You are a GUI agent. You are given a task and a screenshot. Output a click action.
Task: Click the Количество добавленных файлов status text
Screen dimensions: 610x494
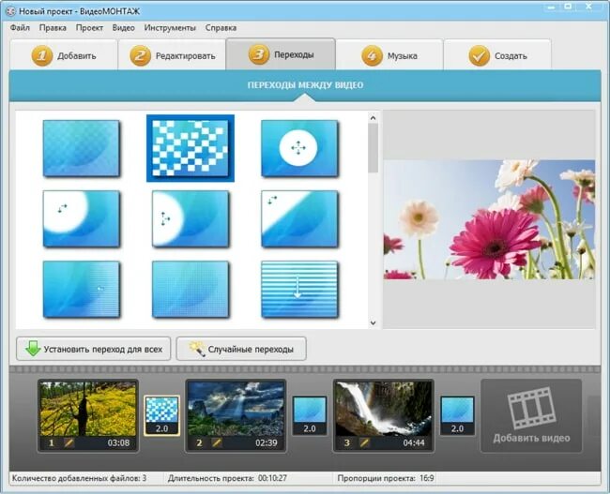click(80, 478)
